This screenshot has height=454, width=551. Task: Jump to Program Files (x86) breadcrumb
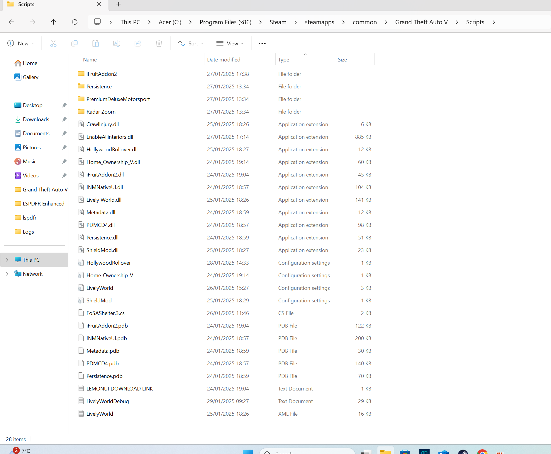click(226, 22)
